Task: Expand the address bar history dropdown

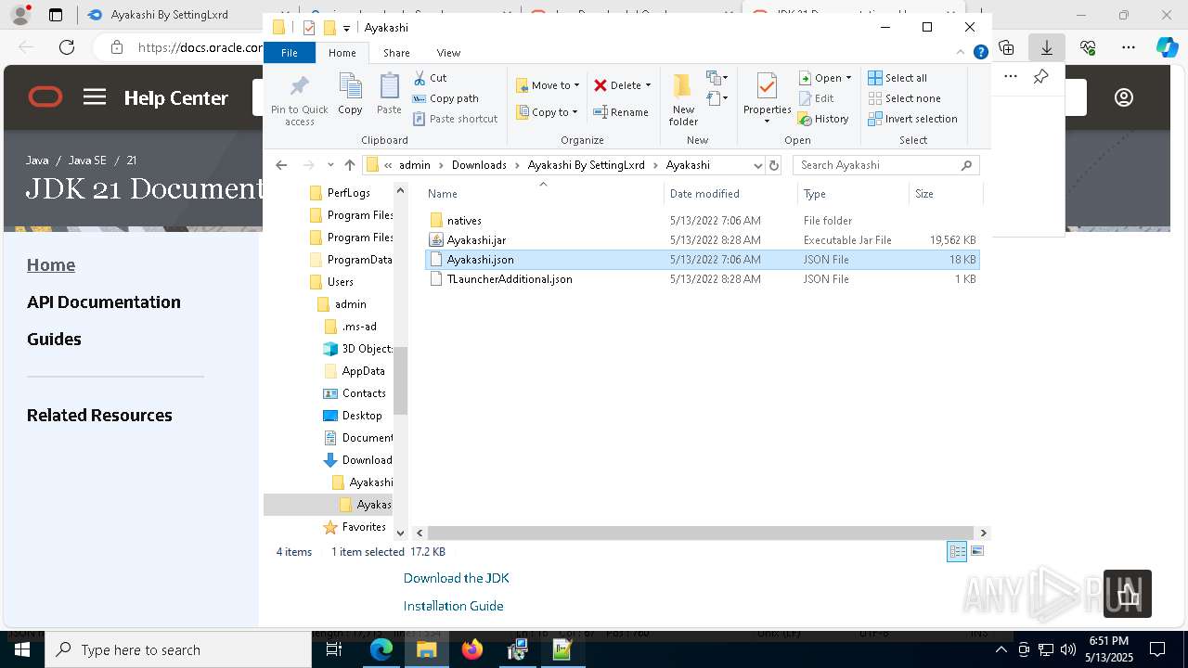Action: tap(757, 165)
